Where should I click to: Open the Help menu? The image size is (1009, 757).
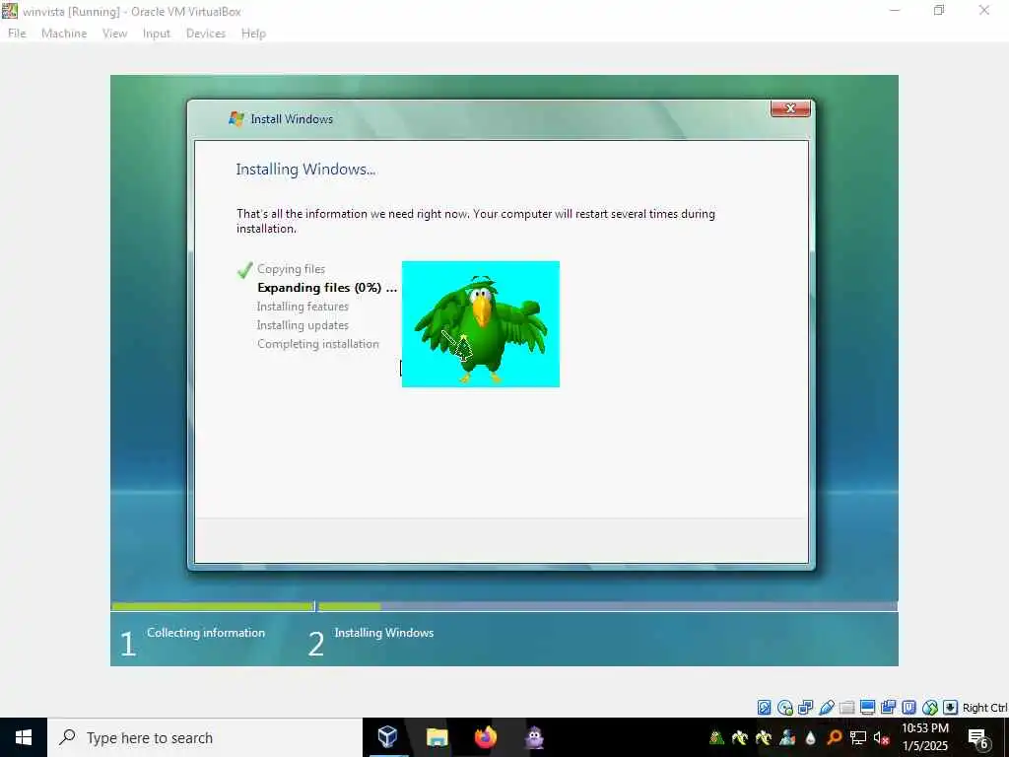point(253,34)
